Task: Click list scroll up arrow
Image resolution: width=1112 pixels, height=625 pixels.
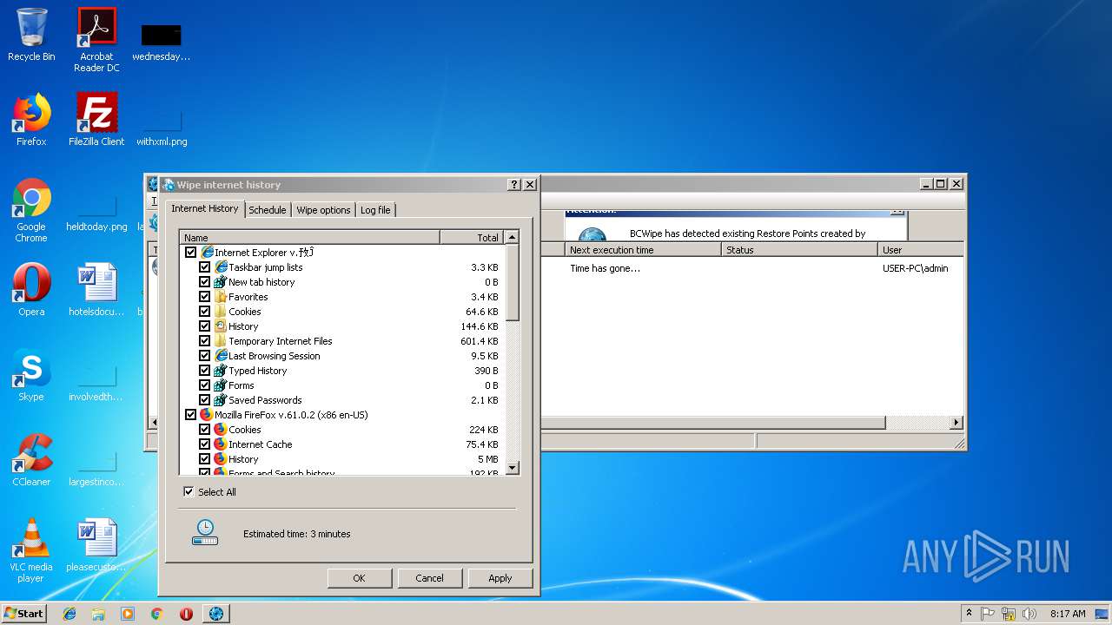Action: coord(512,237)
